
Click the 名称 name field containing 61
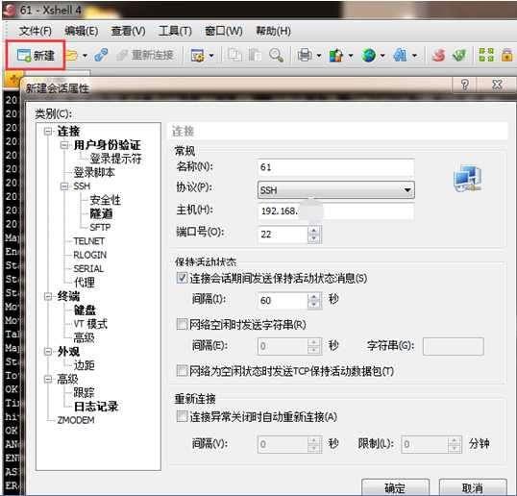(335, 167)
